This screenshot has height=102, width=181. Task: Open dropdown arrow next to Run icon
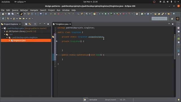coord(108,14)
